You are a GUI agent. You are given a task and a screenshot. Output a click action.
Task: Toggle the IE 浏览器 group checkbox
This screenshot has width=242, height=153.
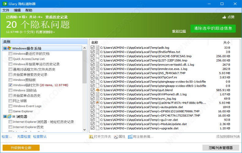click(5, 117)
